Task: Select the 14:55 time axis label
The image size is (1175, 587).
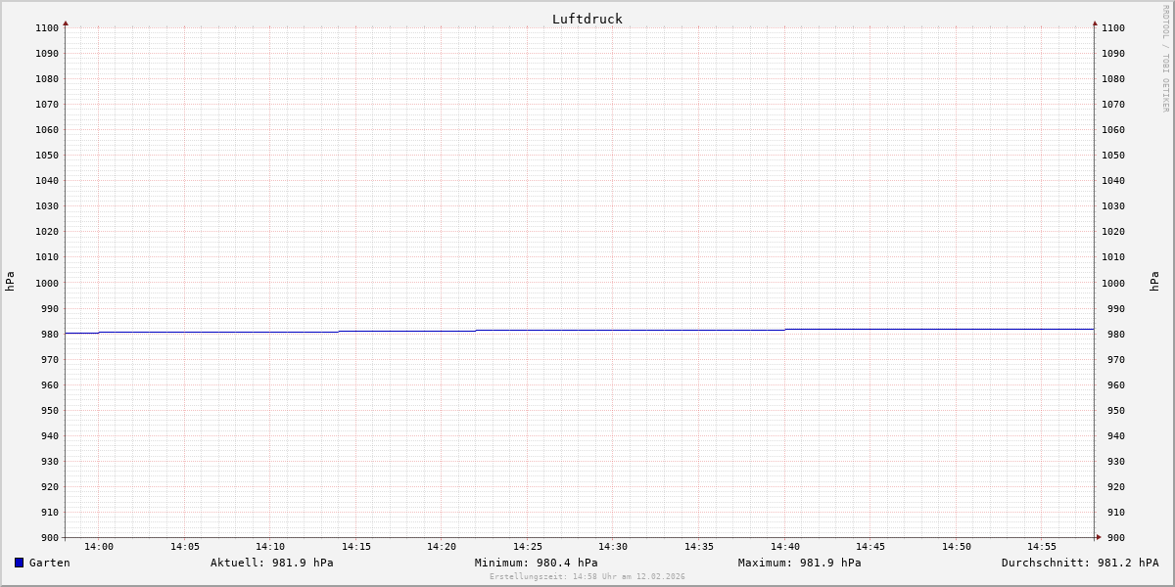Action: coord(1042,547)
